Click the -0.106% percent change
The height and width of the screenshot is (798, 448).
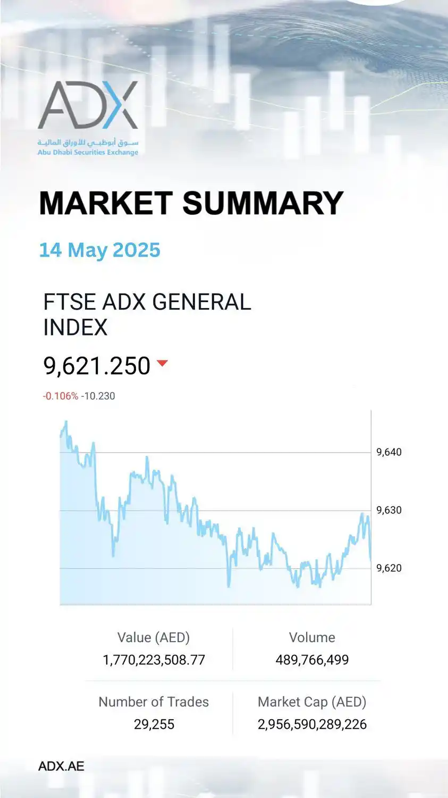click(61, 396)
